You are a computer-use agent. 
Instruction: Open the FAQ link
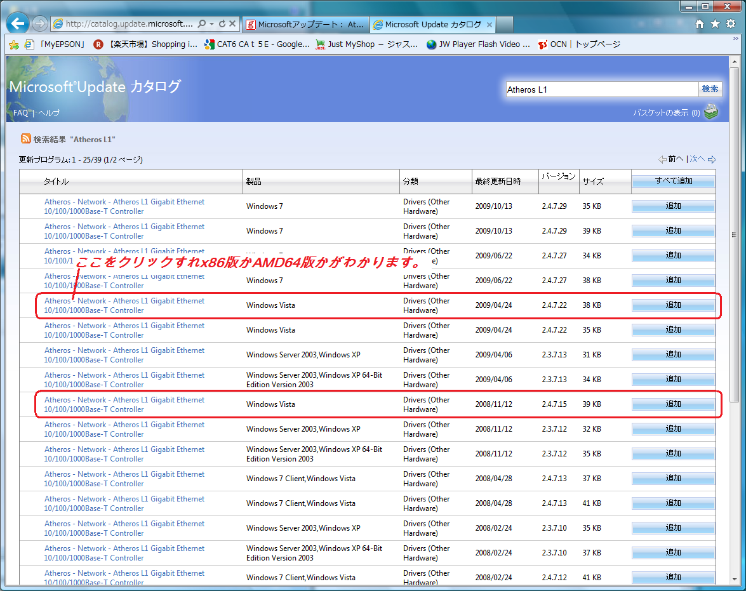20,113
